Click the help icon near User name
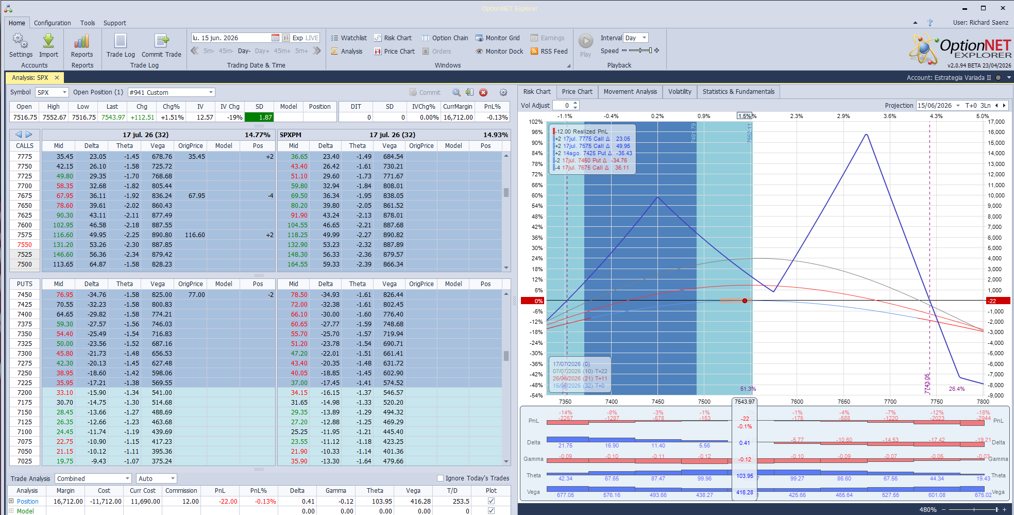The height and width of the screenshot is (515, 1014). tap(930, 23)
